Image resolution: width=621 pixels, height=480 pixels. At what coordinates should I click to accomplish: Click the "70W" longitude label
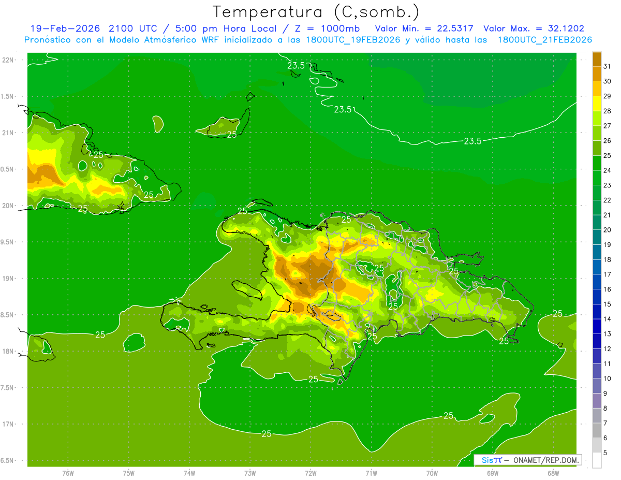pos(432,472)
